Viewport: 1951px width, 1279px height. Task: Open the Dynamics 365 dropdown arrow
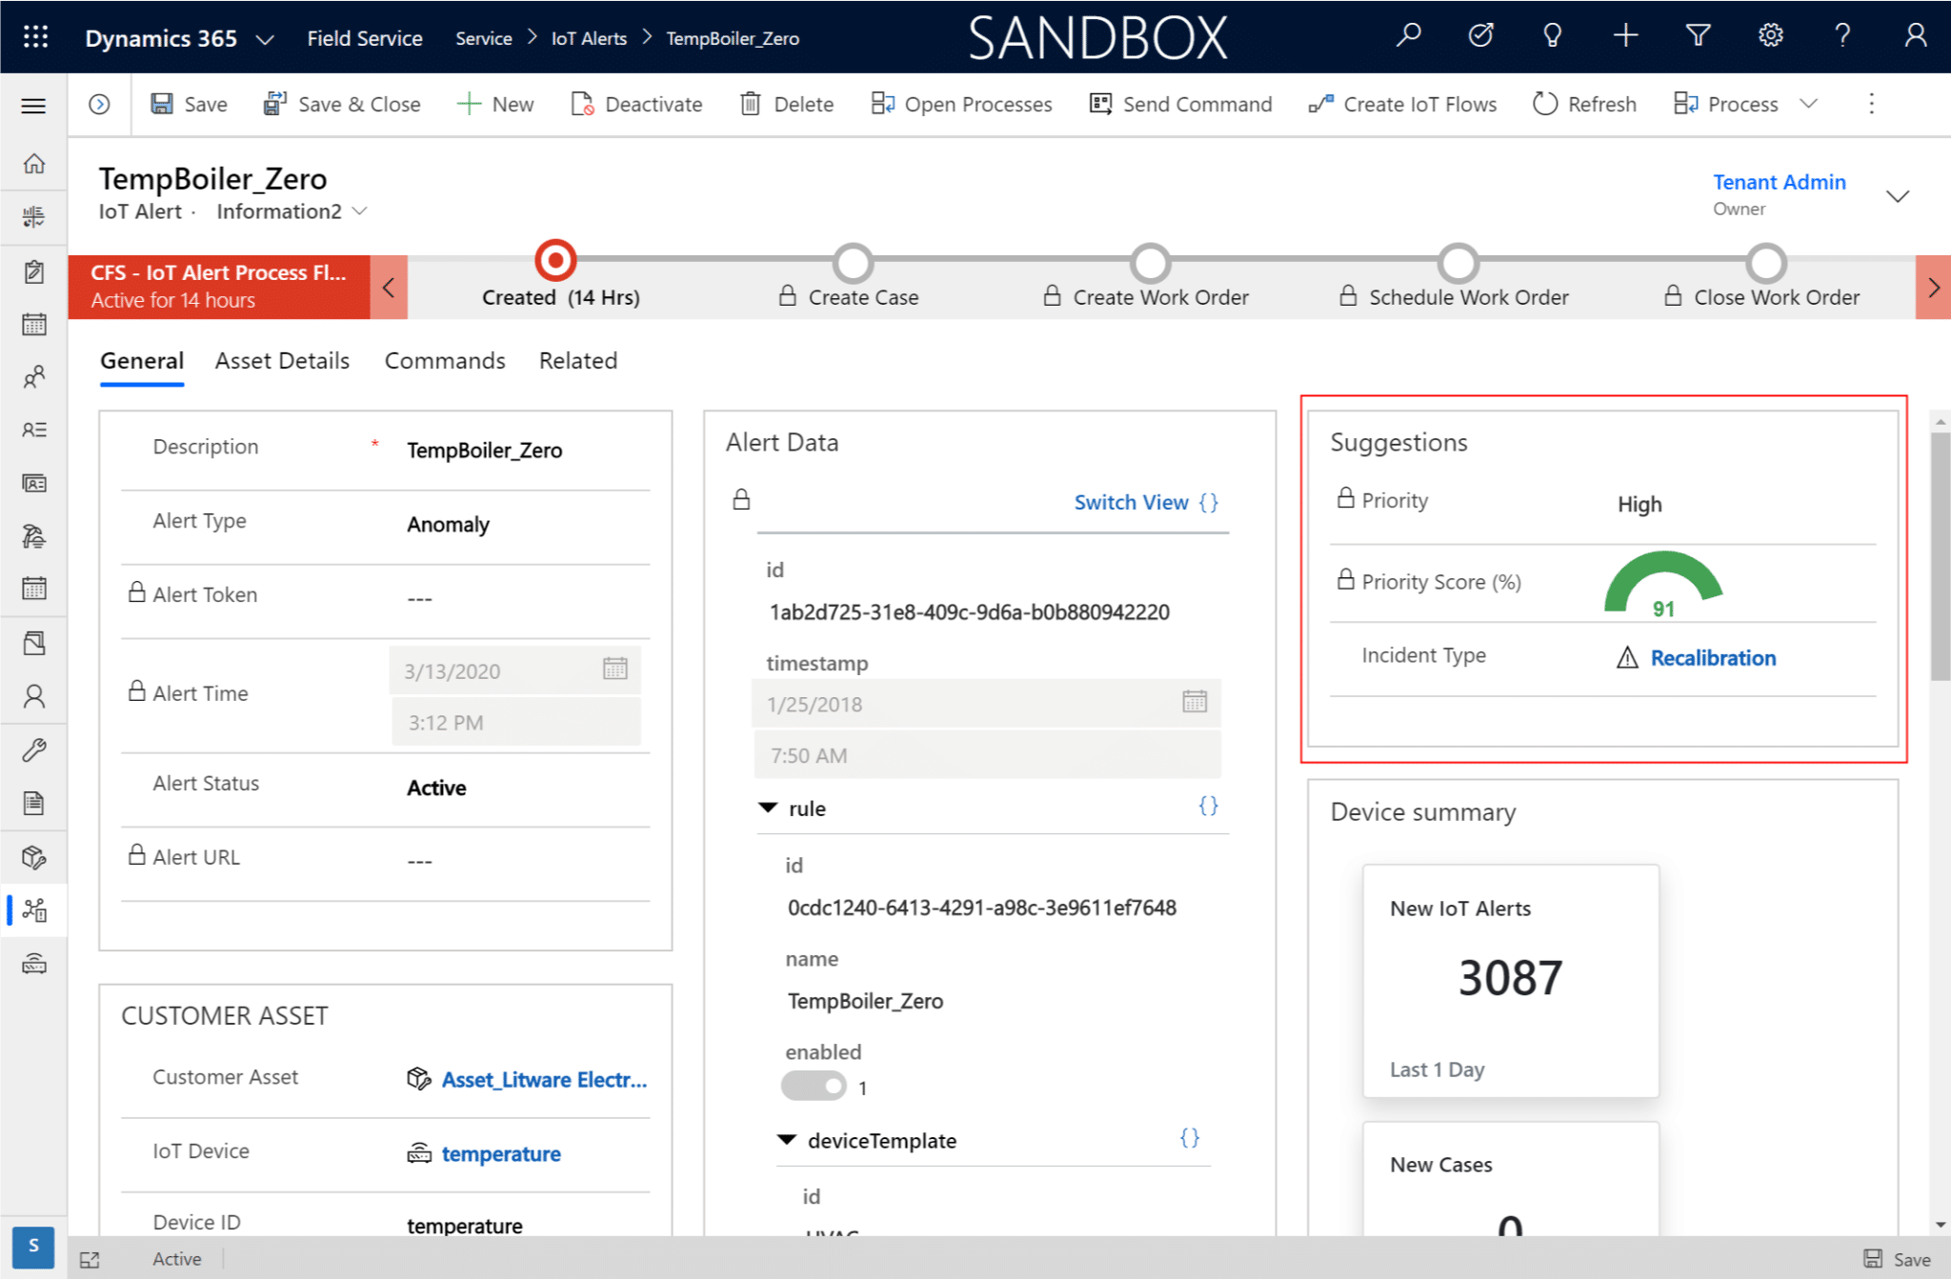265,39
